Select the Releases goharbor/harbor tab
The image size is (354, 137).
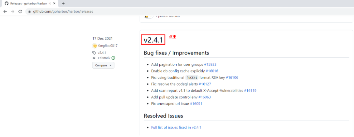coord(30,3)
